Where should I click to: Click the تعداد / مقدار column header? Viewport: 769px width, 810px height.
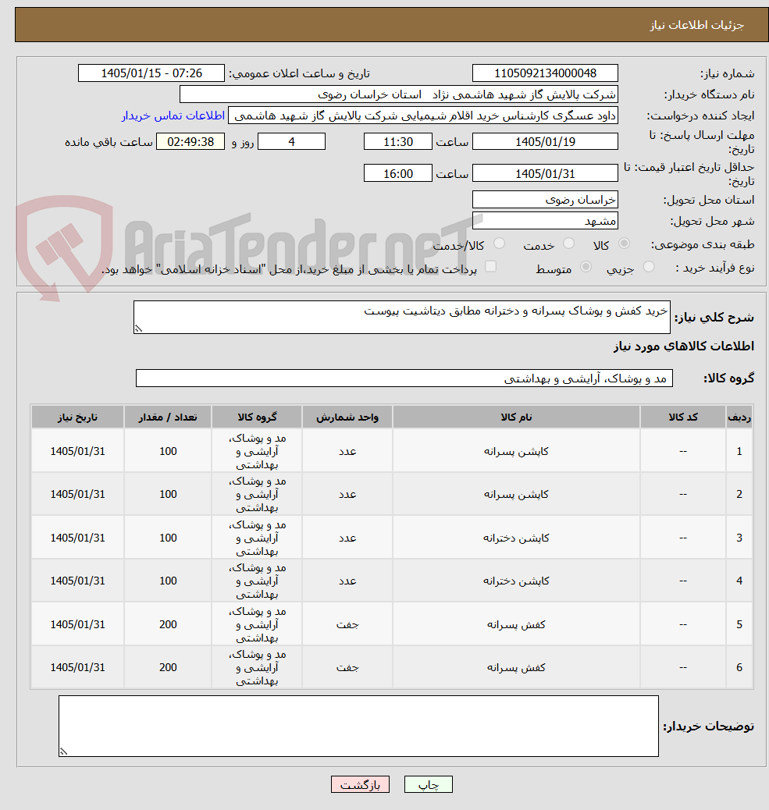click(168, 417)
